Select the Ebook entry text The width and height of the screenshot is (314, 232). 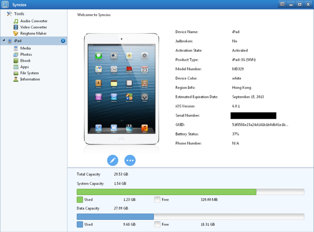25,60
